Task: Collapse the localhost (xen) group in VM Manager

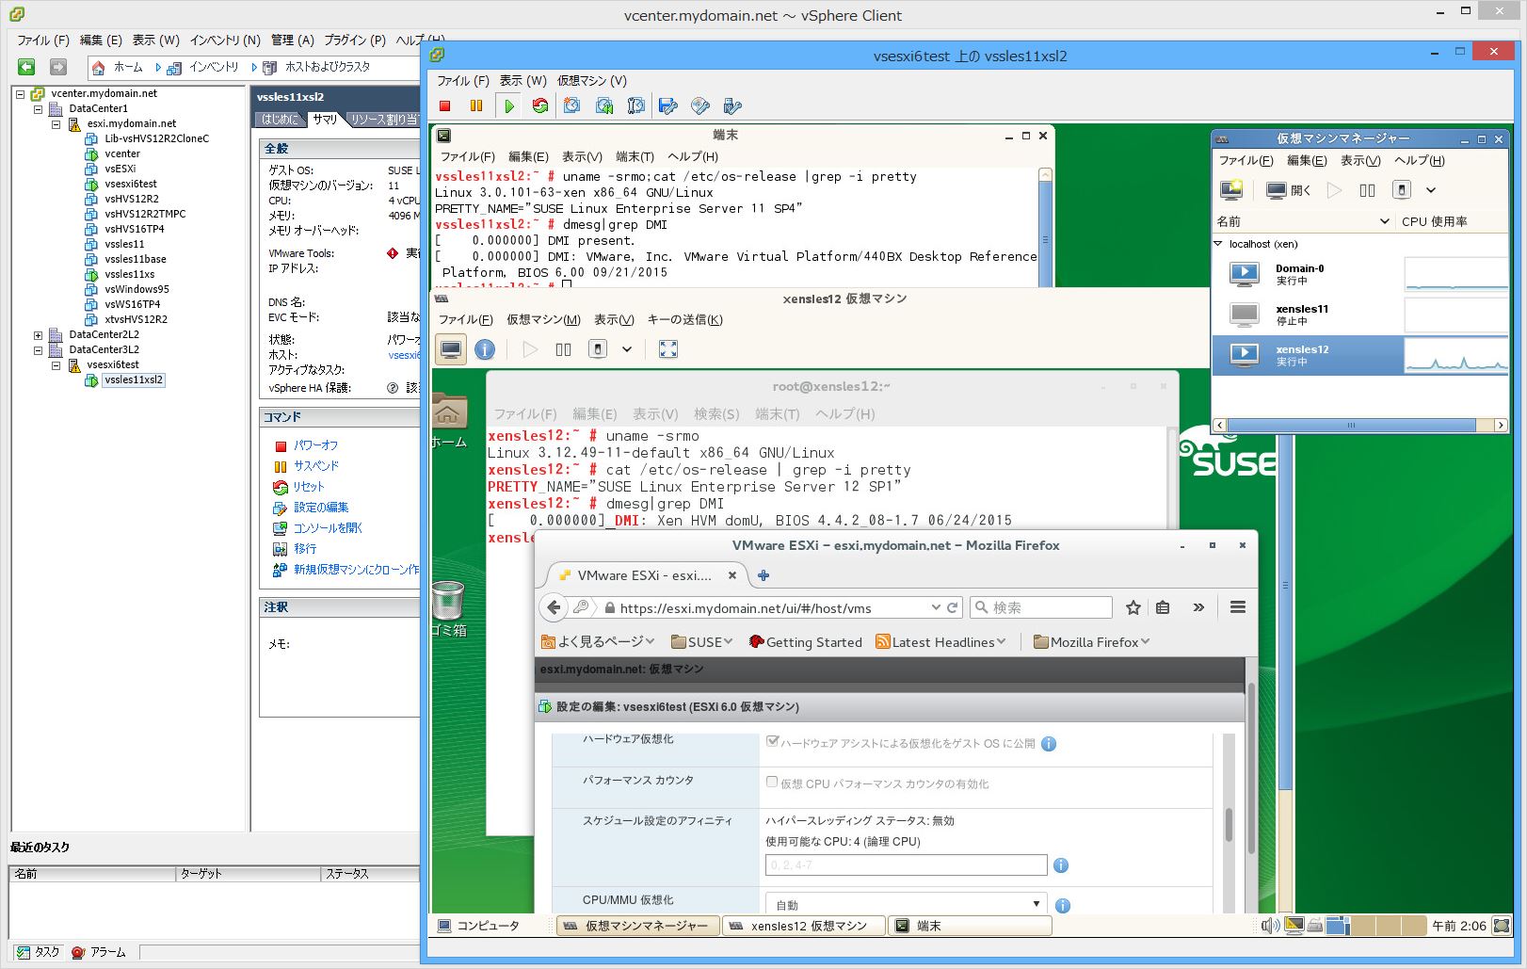Action: [1218, 244]
